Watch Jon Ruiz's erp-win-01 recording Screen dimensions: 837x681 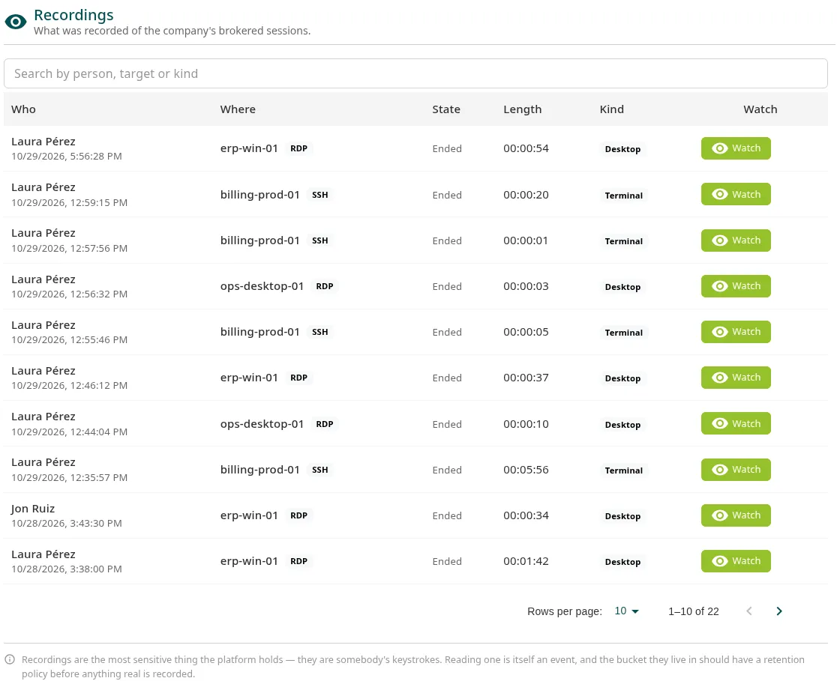pyautogui.click(x=736, y=515)
